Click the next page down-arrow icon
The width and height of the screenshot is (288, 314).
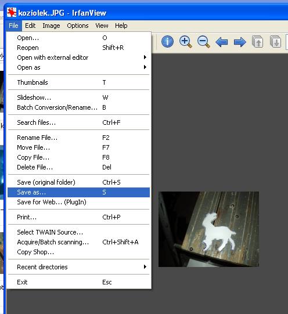[x=276, y=42]
